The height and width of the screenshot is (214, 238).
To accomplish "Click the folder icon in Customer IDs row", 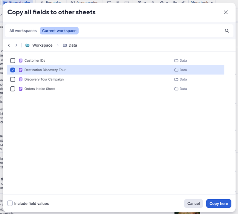I will pos(176,61).
